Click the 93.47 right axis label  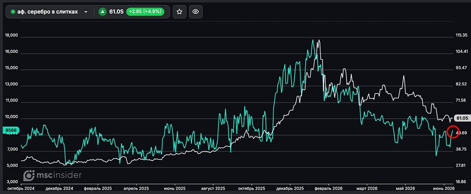tap(462, 68)
